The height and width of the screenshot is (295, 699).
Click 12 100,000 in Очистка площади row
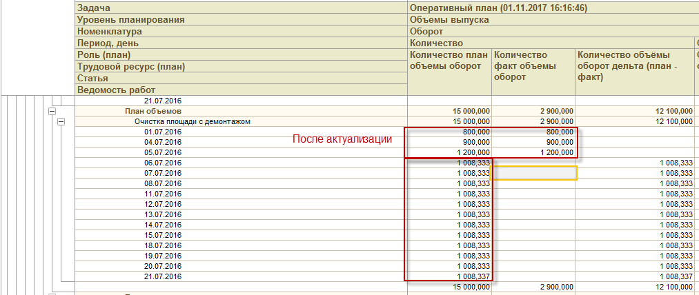pyautogui.click(x=674, y=121)
